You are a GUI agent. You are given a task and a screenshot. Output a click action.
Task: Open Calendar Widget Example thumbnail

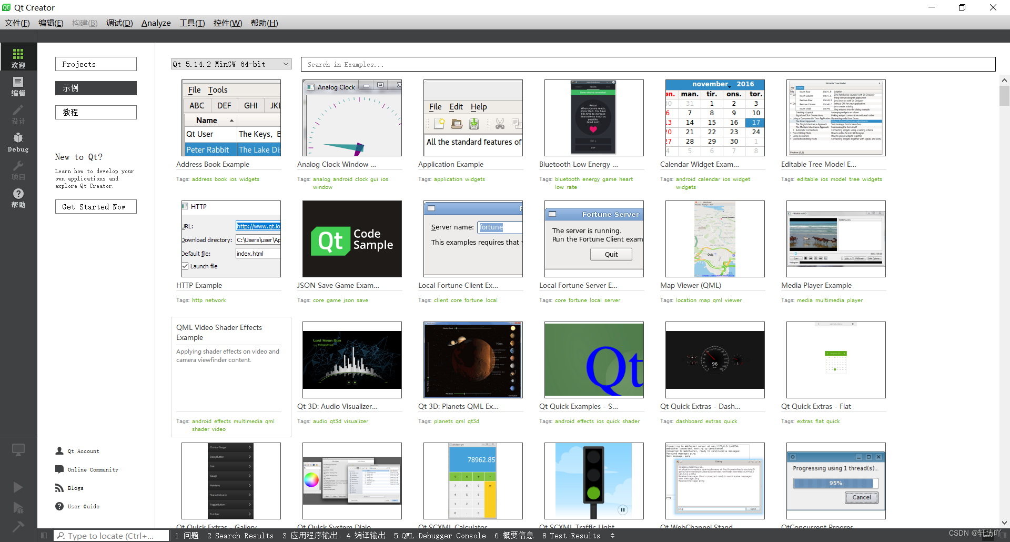[715, 118]
